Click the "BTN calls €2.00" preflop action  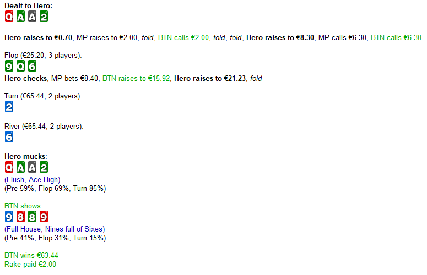183,38
